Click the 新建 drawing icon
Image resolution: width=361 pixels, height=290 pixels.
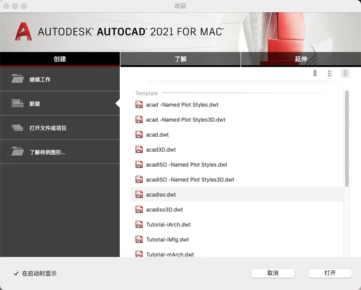18,103
